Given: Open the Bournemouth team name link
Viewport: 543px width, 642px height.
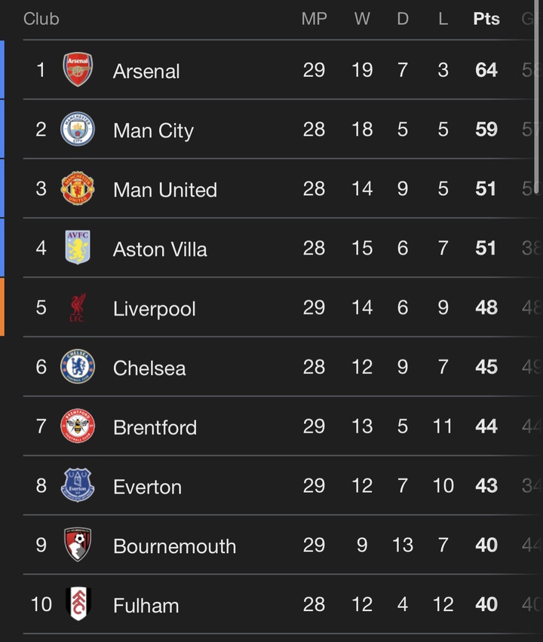Looking at the screenshot, I should pyautogui.click(x=174, y=546).
